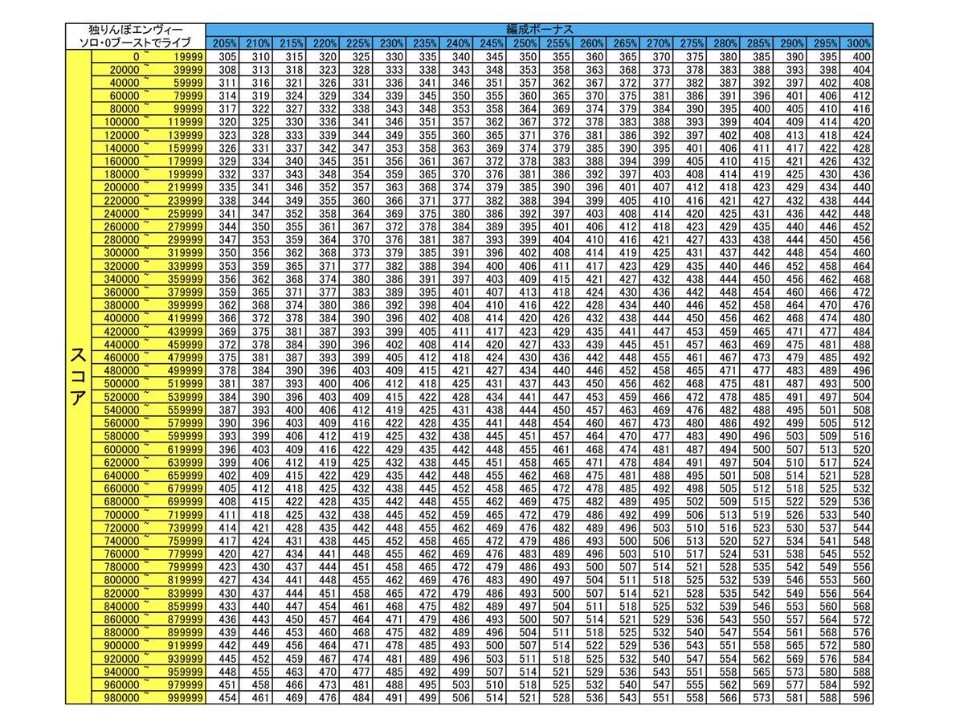
Task: Click the ソロ・0ブーストでライブ cell
Action: [x=135, y=42]
